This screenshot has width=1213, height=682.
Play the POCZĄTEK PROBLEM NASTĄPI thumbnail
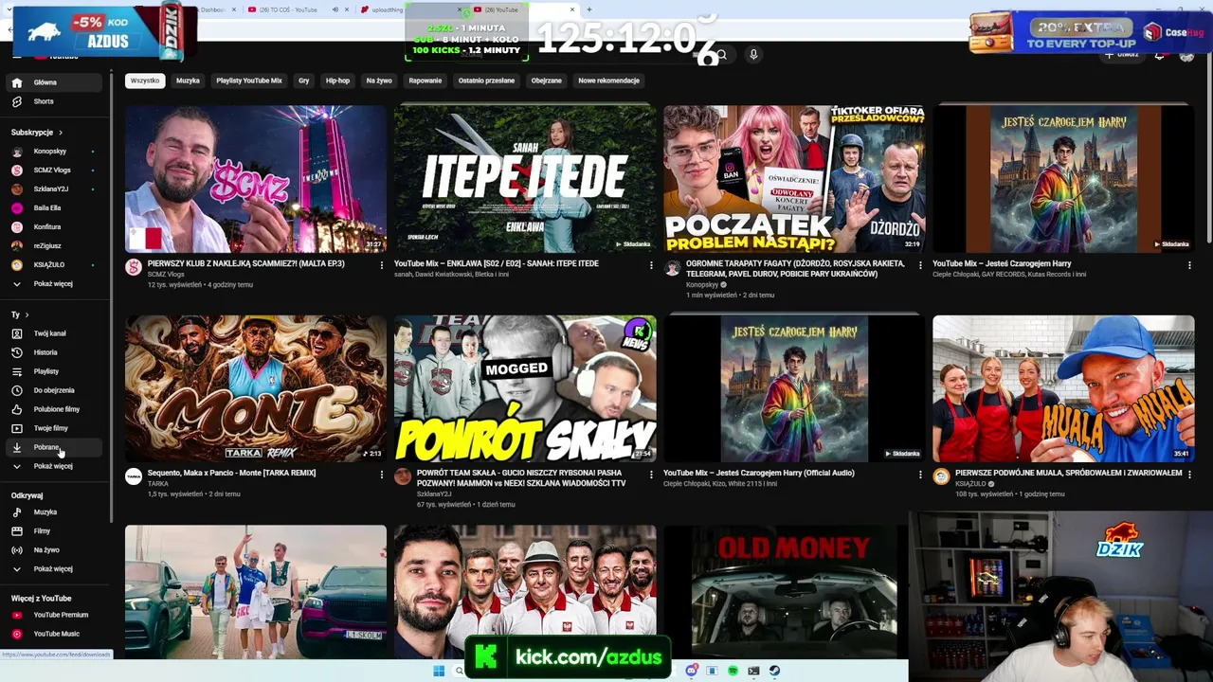coord(794,179)
